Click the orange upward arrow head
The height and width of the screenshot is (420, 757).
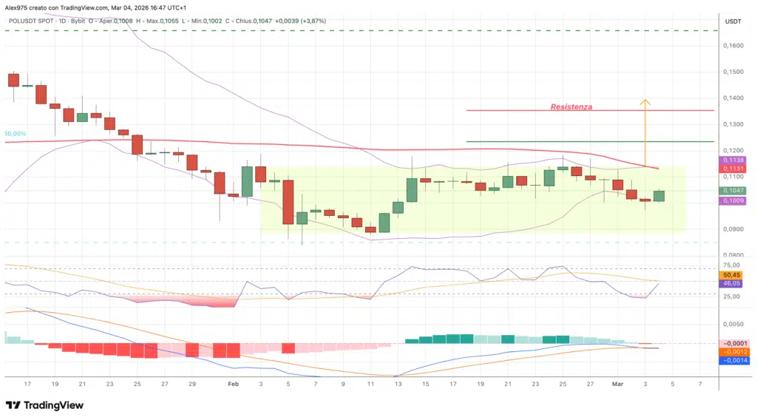pyautogui.click(x=645, y=101)
